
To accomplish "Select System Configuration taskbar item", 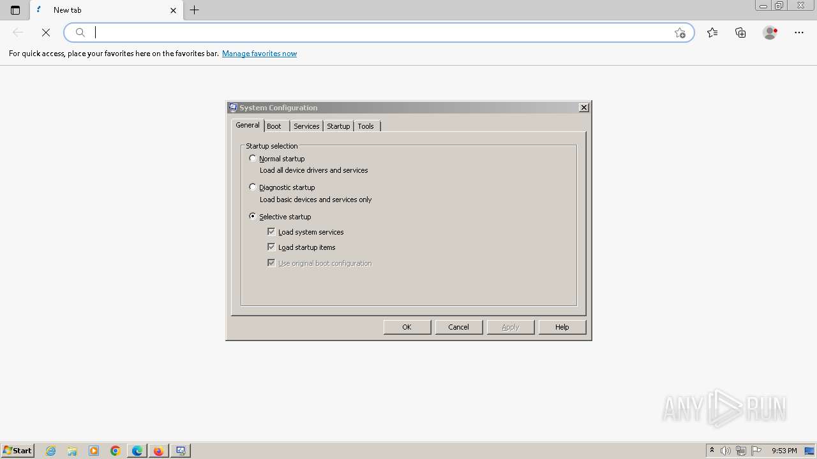I will pyautogui.click(x=181, y=451).
